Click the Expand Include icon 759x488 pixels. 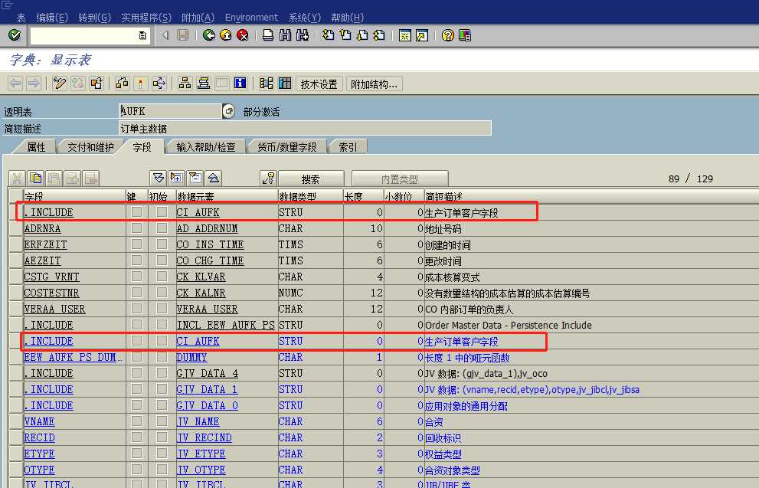(177, 178)
